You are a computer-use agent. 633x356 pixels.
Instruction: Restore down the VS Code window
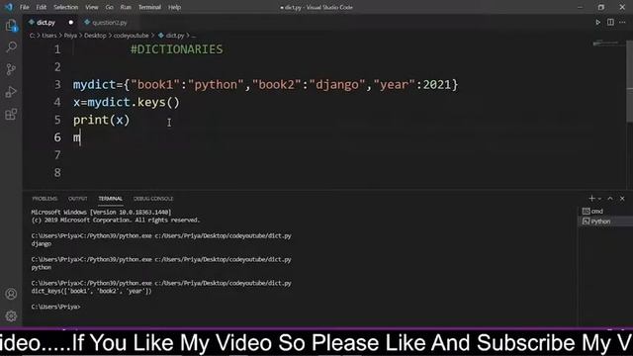601,7
